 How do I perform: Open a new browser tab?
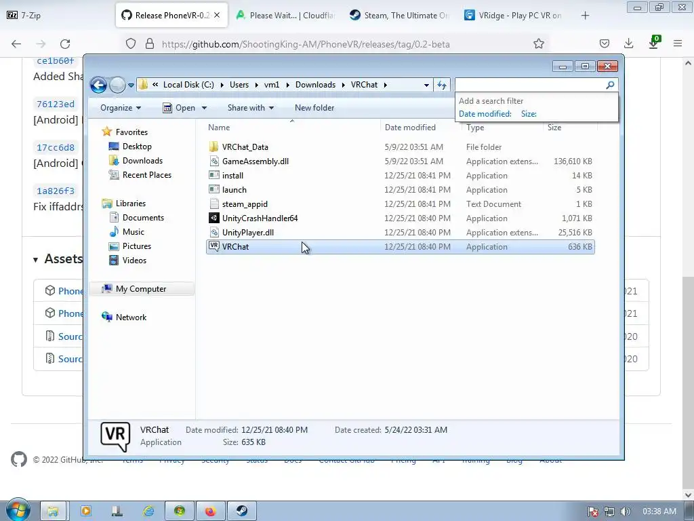click(585, 16)
